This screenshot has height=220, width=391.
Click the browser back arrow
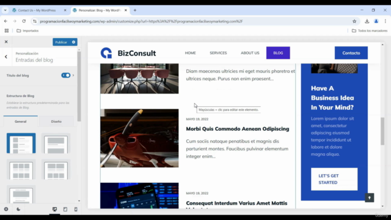click(x=5, y=21)
